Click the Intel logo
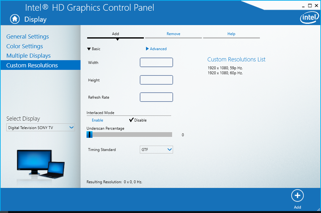321x213 pixels. 309,18
